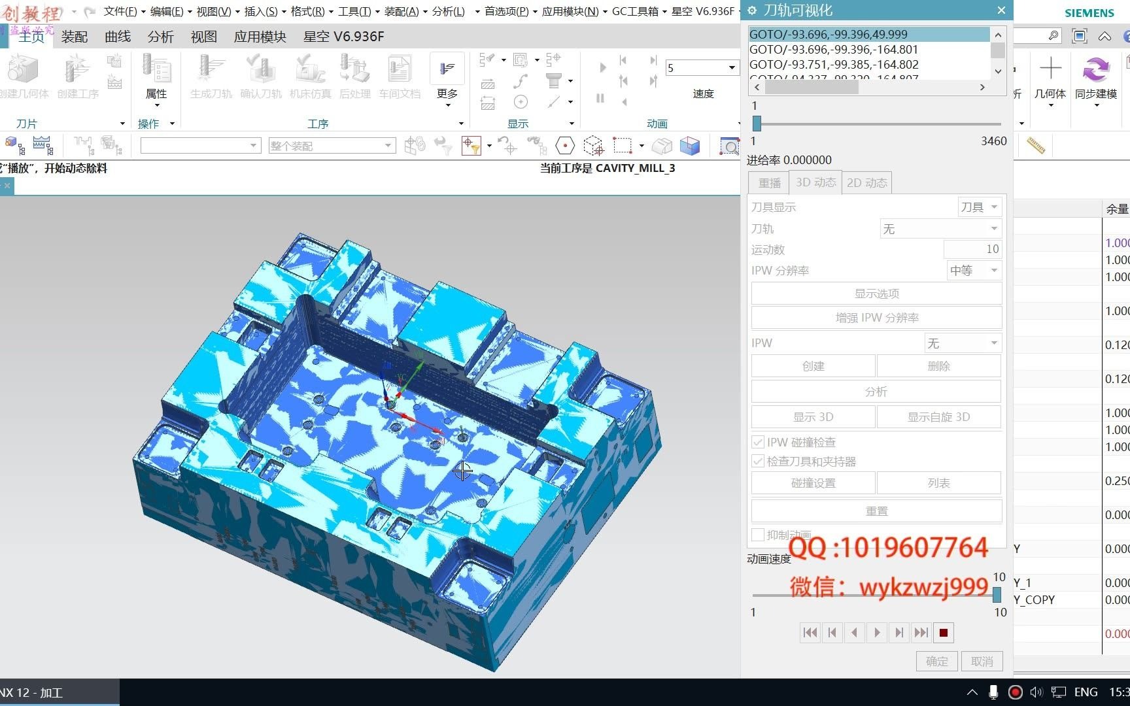
Task: Click the 显示选项 button
Action: pos(876,294)
